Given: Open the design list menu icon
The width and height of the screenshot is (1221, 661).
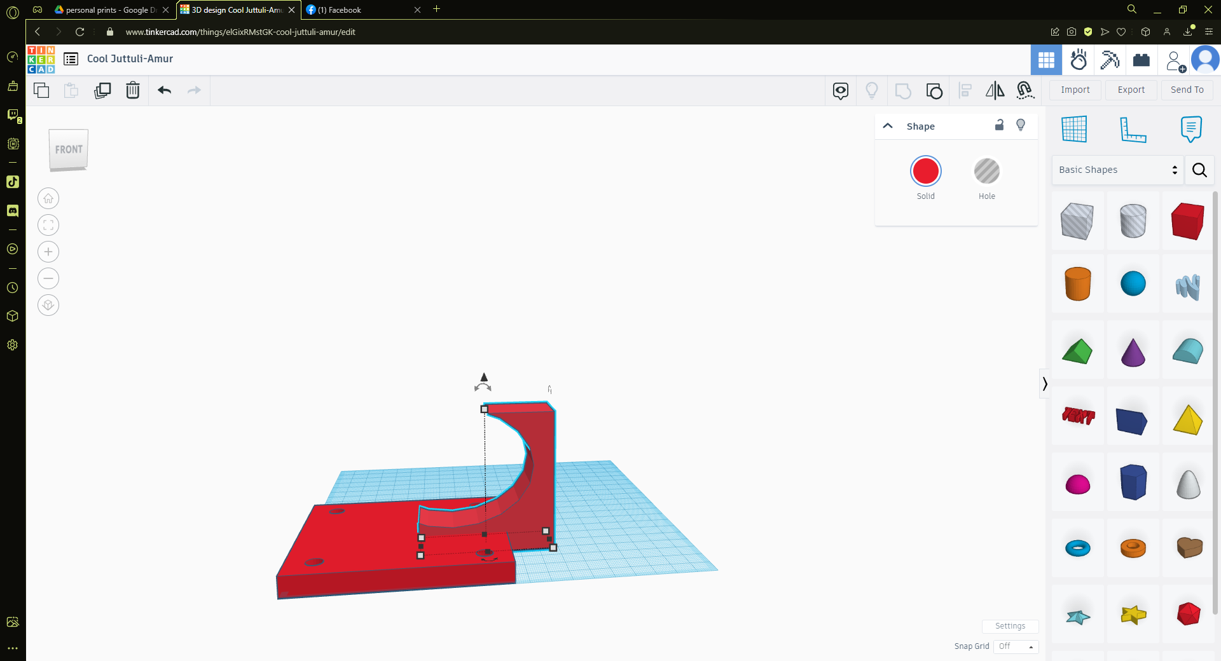Looking at the screenshot, I should 71,59.
